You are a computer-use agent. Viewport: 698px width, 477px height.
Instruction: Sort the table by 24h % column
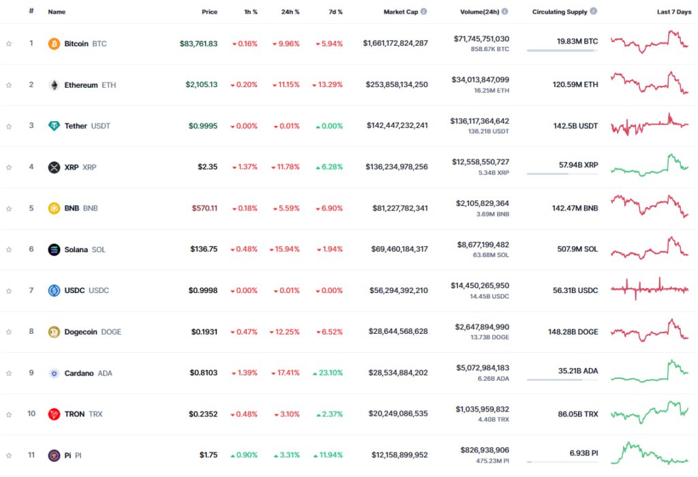point(290,12)
